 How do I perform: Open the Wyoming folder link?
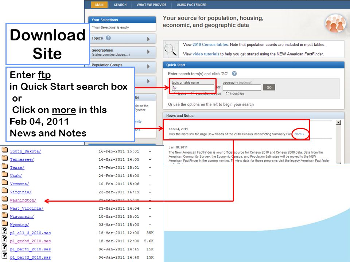tap(19, 225)
